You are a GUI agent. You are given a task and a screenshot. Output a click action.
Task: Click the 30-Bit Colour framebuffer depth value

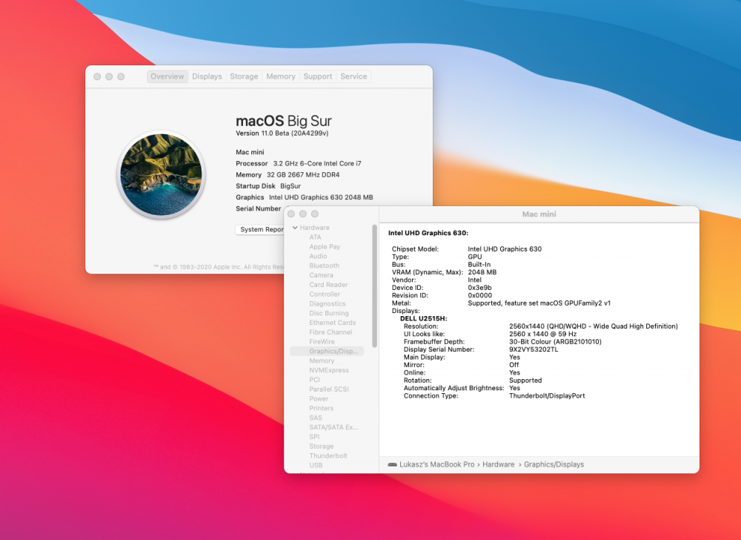coord(555,341)
